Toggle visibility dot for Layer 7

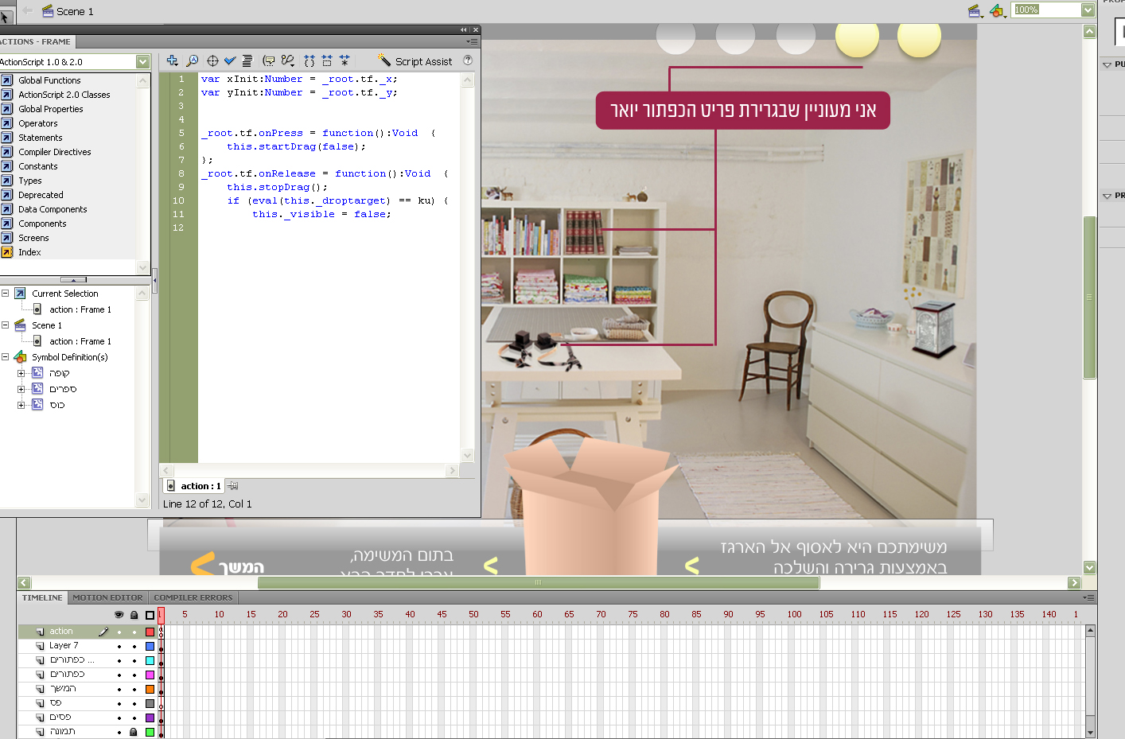[x=119, y=647]
